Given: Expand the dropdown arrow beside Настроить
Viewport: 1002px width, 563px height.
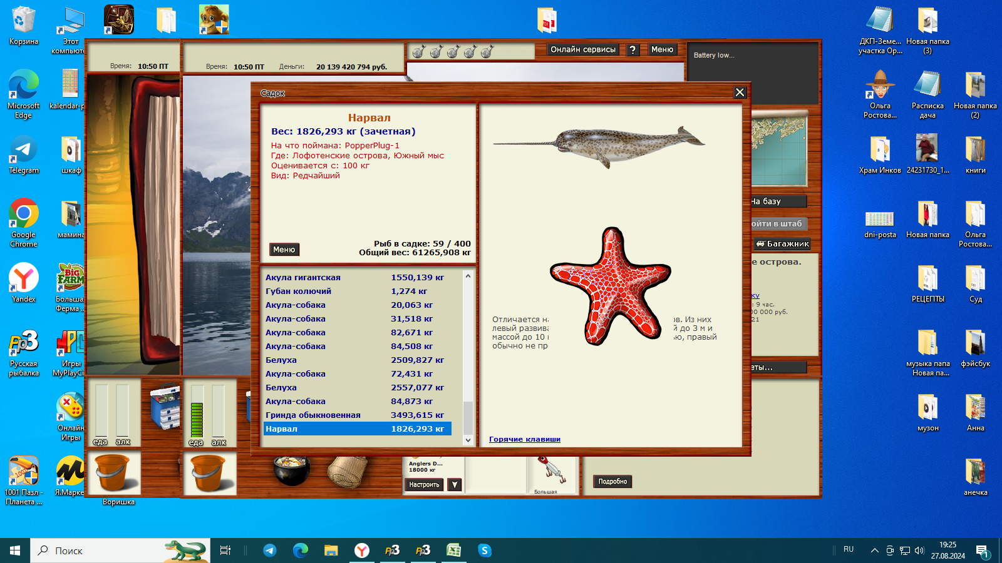Looking at the screenshot, I should click(455, 485).
